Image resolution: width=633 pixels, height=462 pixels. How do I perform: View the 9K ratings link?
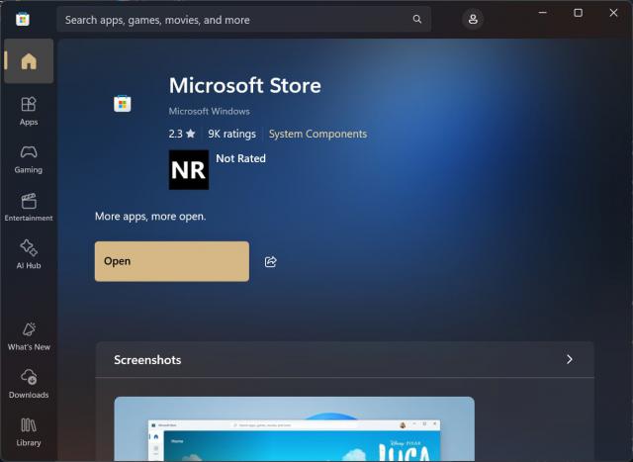(x=231, y=134)
